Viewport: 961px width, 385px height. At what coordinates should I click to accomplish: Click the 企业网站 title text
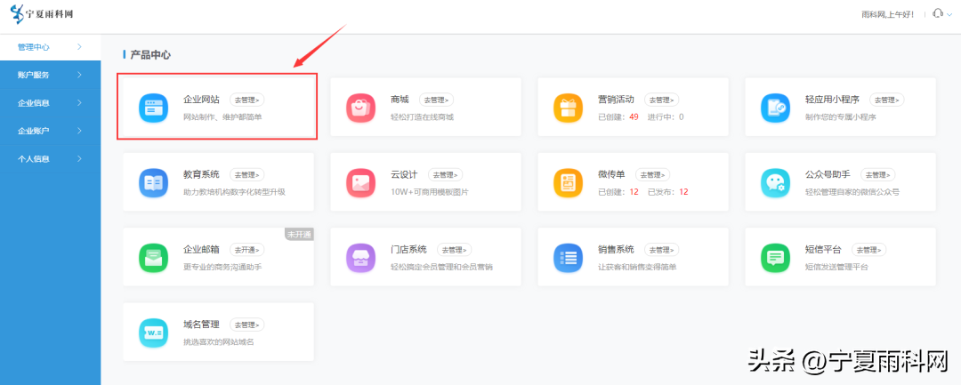tap(201, 100)
